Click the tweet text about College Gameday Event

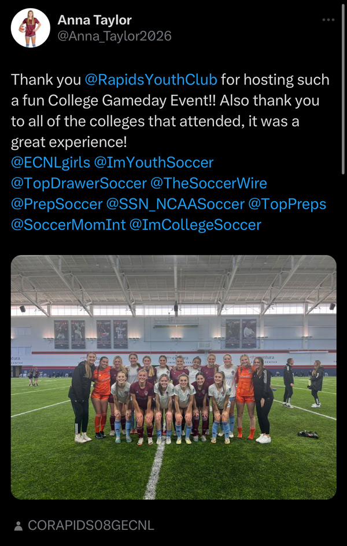(170, 111)
